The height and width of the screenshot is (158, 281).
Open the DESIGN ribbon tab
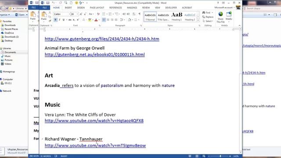(x=81, y=8)
